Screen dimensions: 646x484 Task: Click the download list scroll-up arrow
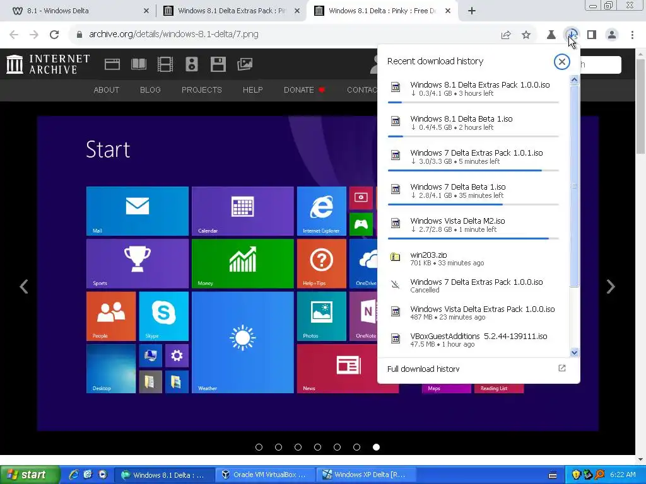[574, 80]
